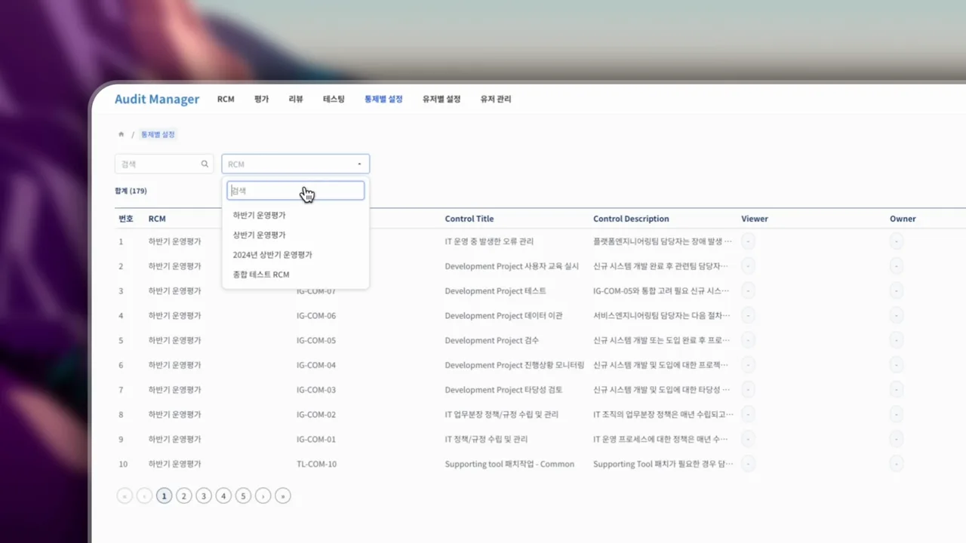
Task: Open the 평가 navigation menu
Action: tap(261, 99)
